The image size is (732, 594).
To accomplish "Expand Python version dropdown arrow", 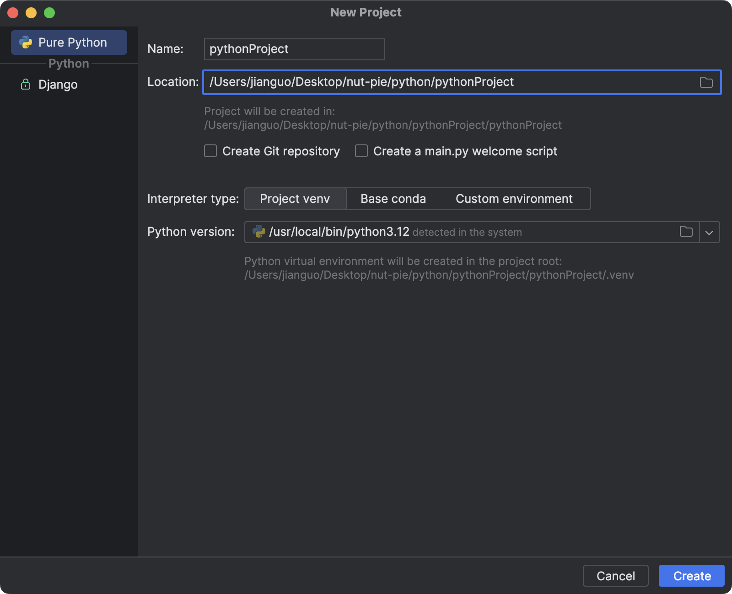I will click(x=709, y=233).
